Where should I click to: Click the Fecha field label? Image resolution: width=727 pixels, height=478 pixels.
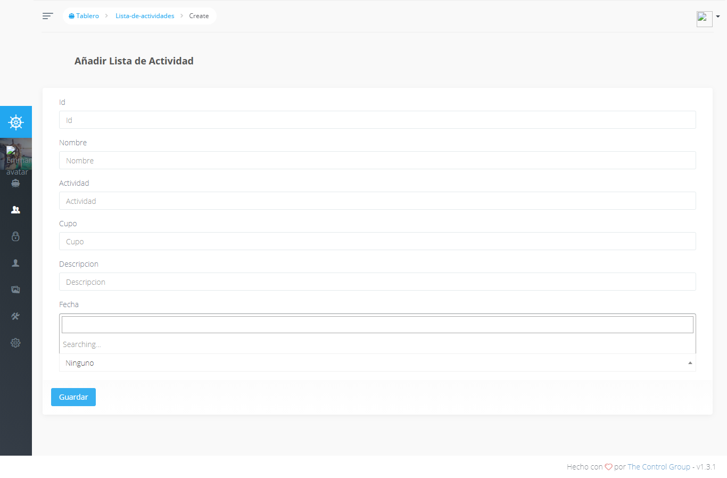click(x=69, y=304)
